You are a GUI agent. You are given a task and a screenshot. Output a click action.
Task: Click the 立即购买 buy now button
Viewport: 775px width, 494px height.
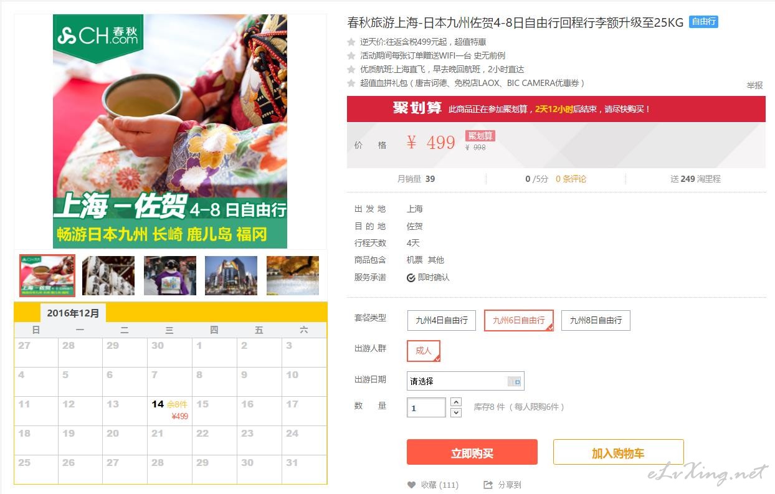472,453
